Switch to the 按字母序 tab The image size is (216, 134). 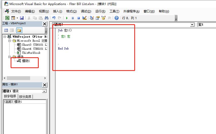(10, 96)
